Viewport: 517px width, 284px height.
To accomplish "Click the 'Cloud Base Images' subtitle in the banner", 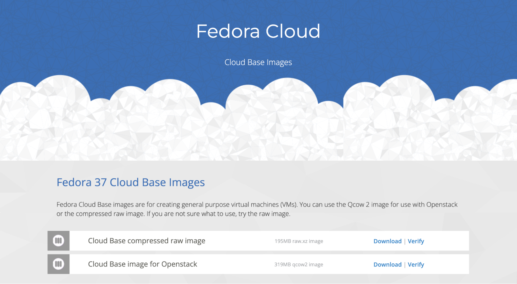I will coord(258,62).
